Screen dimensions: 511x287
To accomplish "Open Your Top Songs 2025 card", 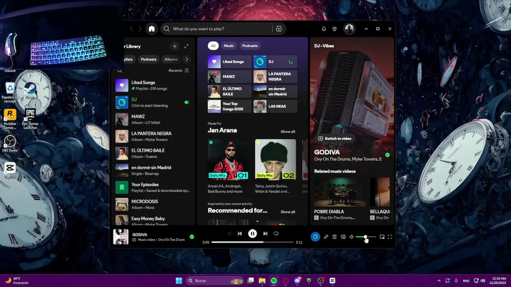I will [230, 106].
